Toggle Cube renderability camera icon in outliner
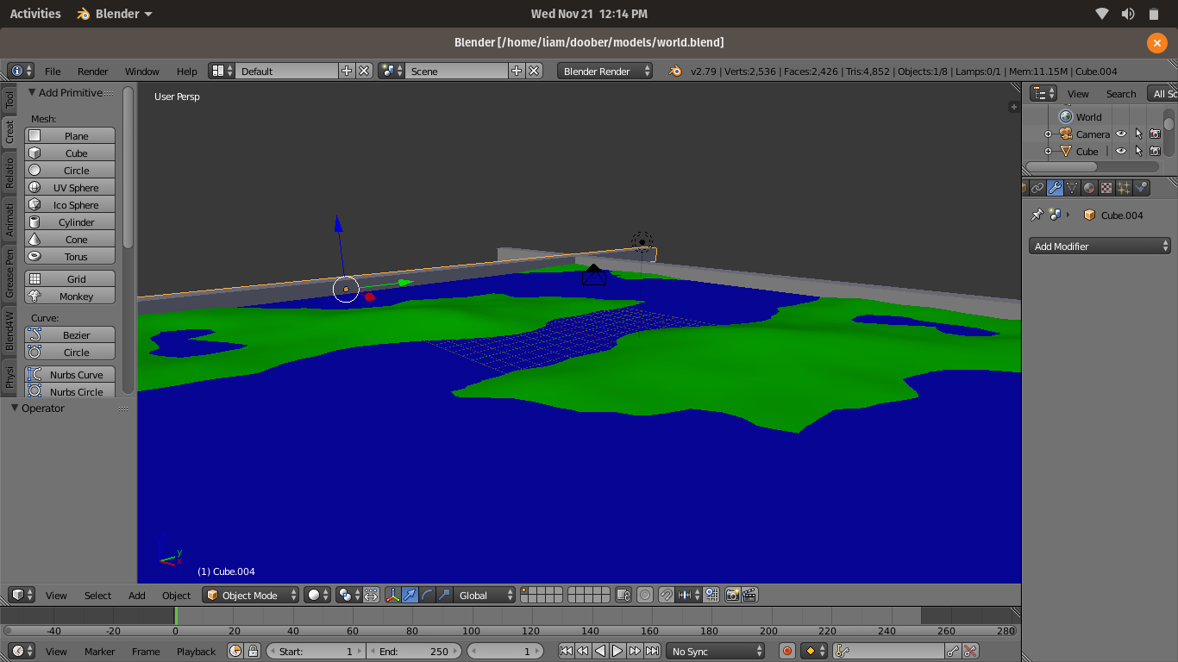1178x662 pixels. [1155, 152]
